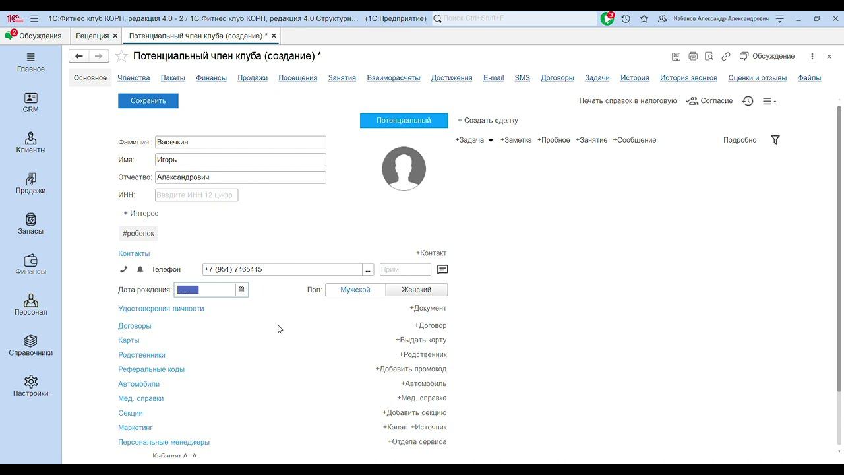Open the change history clock icon

coord(748,101)
